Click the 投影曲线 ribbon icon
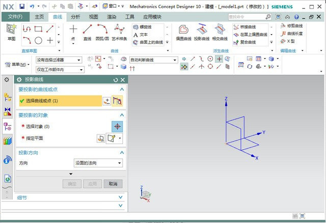This screenshot has width=326, height=223. point(202,32)
